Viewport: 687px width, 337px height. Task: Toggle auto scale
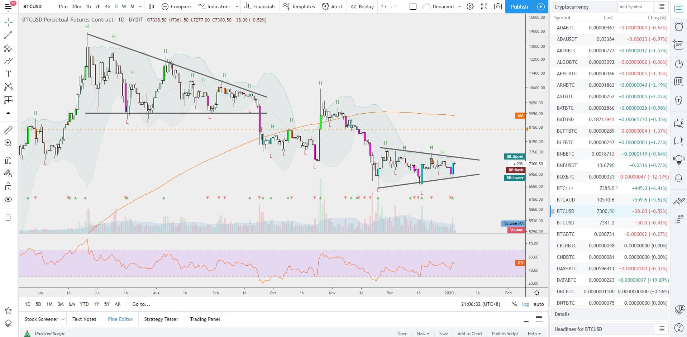click(x=539, y=304)
